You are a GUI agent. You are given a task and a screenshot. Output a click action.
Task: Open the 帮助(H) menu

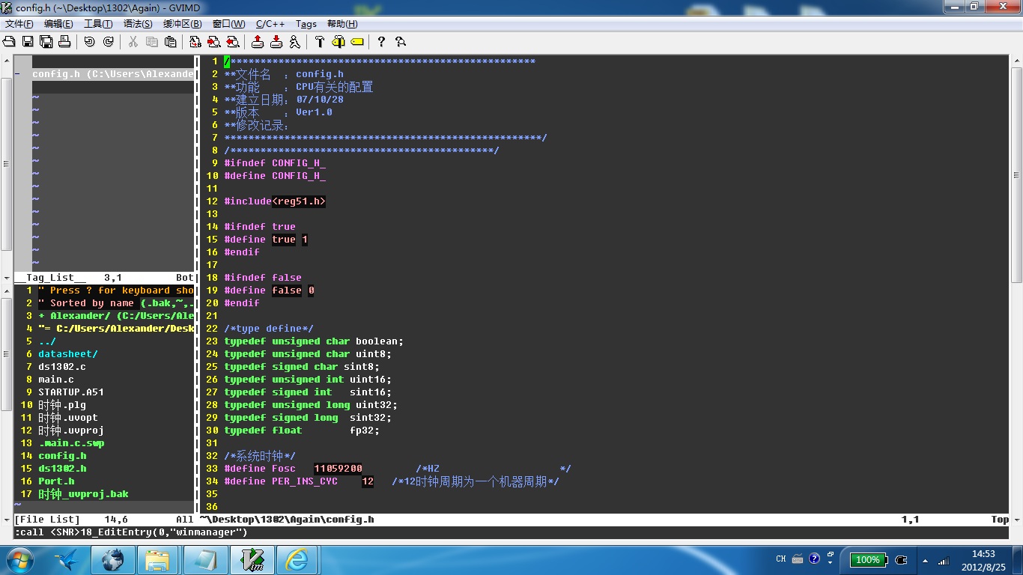click(x=342, y=24)
